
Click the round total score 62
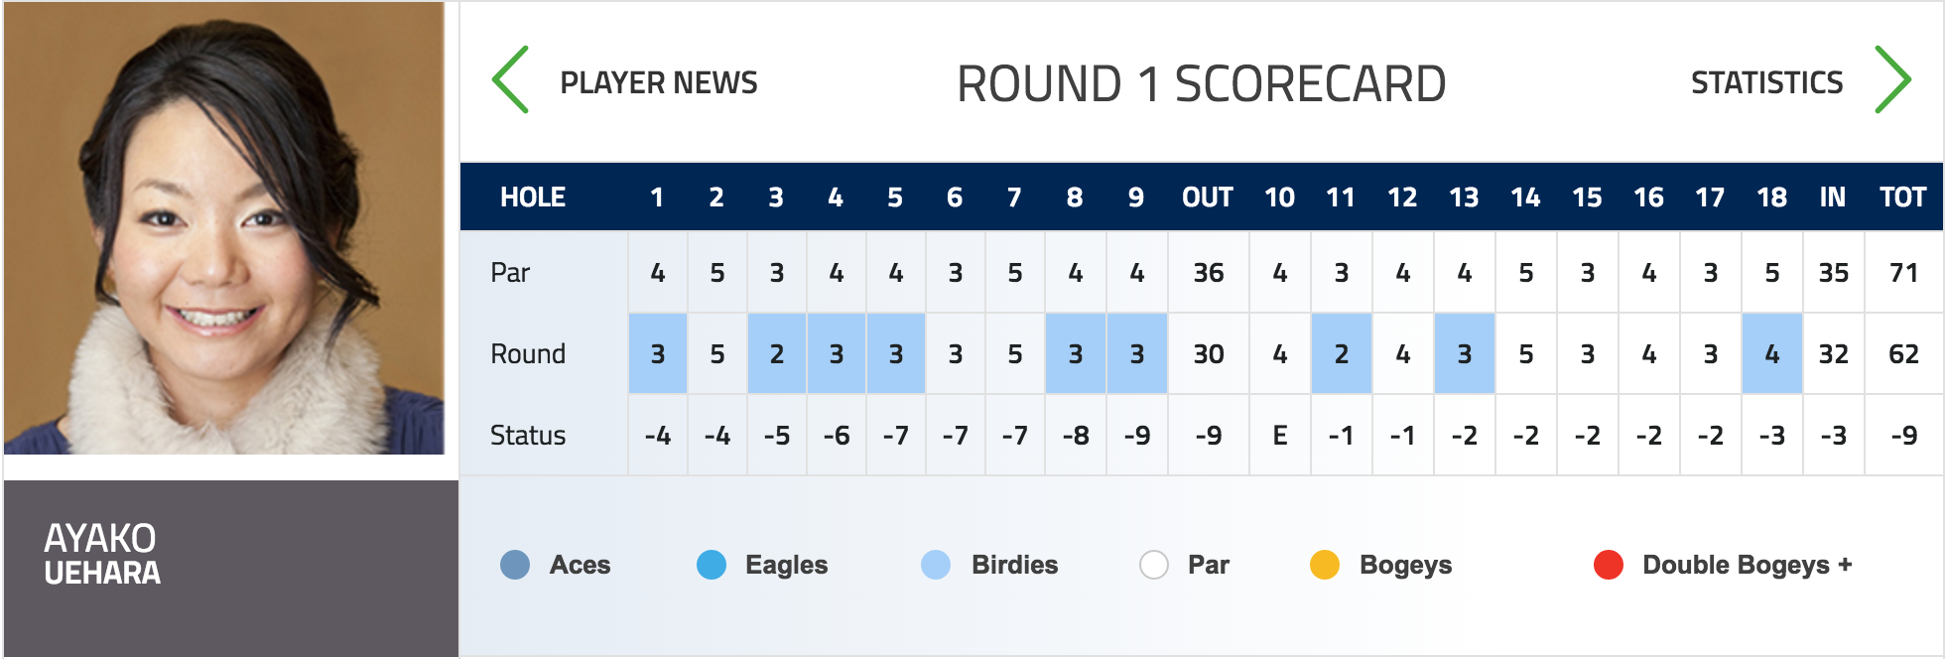pyautogui.click(x=1903, y=354)
